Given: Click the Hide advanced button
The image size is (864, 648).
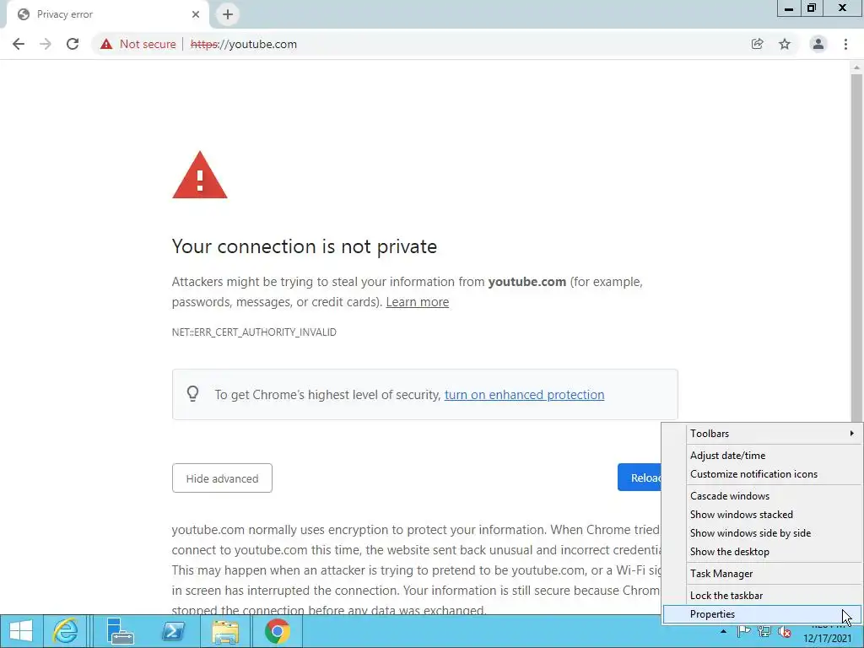Looking at the screenshot, I should pos(222,478).
